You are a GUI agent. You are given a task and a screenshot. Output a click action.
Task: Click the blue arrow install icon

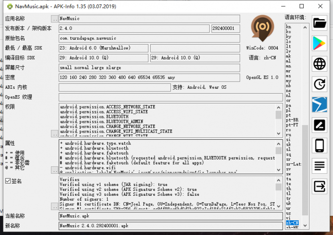point(319,104)
